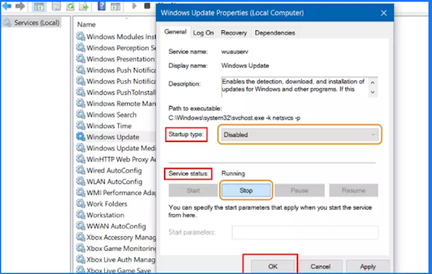Screen dimensions: 432x274
Task: Click gear icon beside Wired AutoConfig
Action: pyautogui.click(x=80, y=170)
